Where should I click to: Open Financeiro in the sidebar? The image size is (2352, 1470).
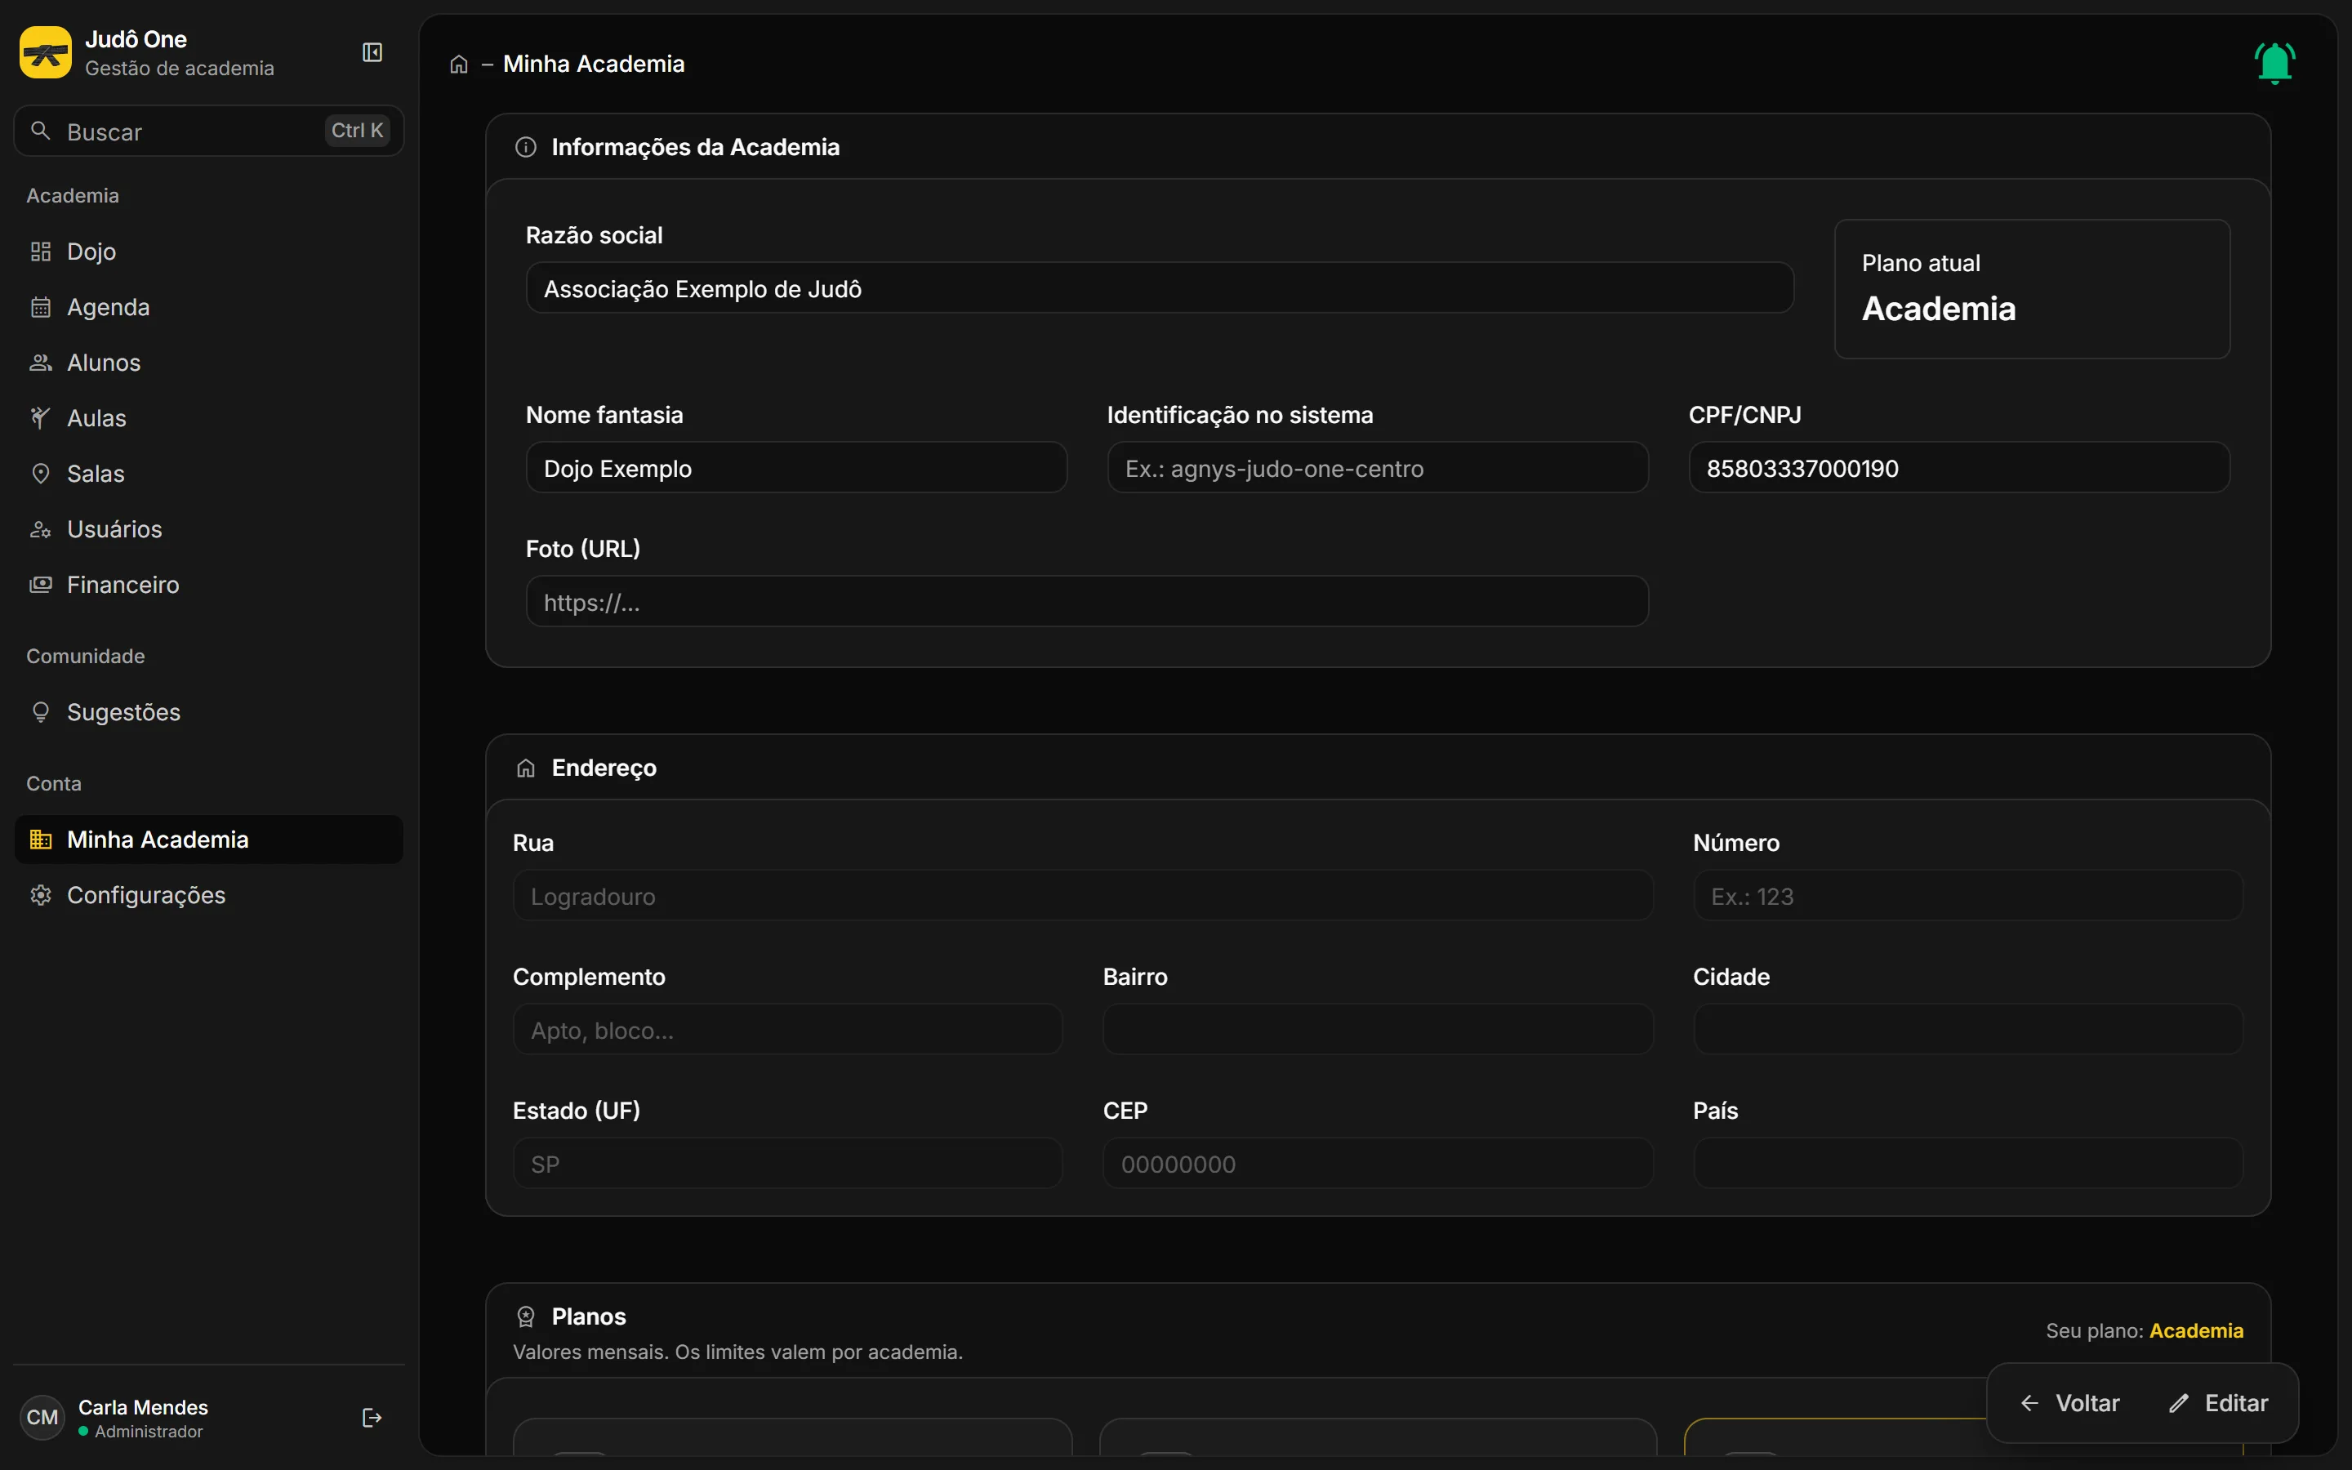tap(209, 584)
